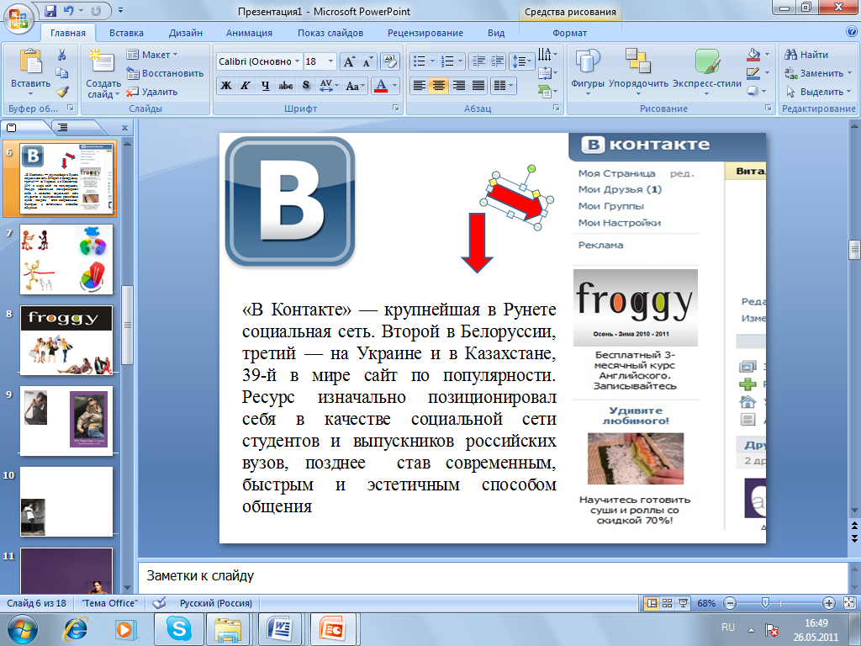
Task: Justify text alignment button
Action: pos(478,86)
